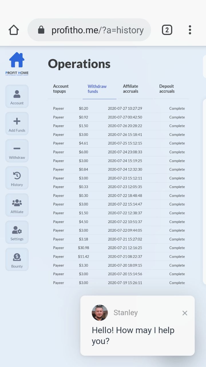
Task: Switch to Affiliate accruals tab
Action: click(130, 89)
